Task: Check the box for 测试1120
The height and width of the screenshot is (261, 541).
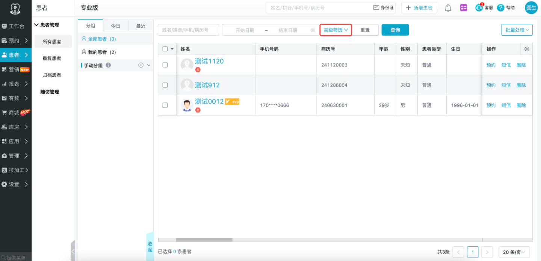Action: click(x=165, y=65)
